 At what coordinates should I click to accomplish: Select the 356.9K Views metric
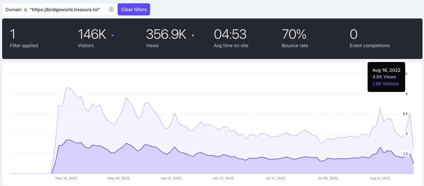(x=166, y=38)
